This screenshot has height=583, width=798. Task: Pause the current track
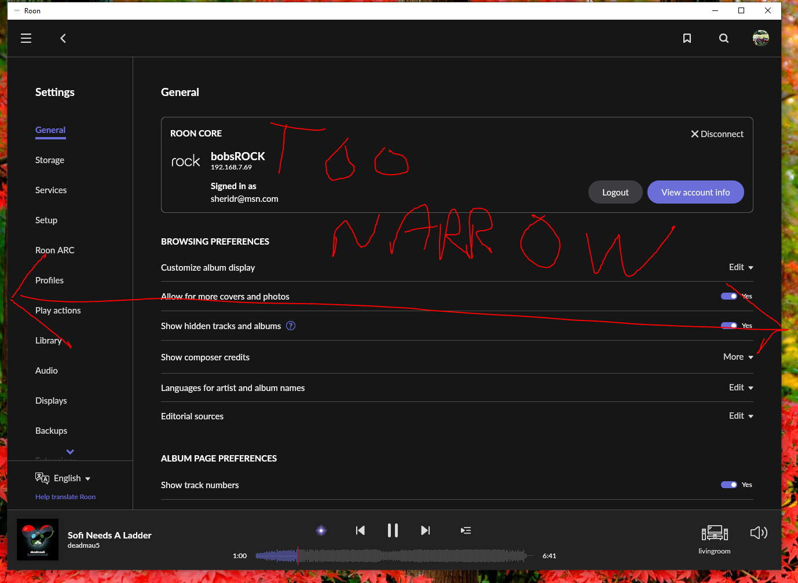pos(393,530)
